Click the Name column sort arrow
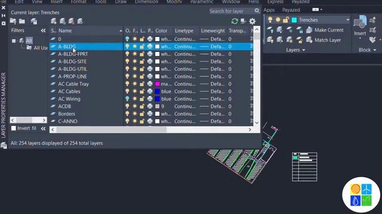 point(121,31)
